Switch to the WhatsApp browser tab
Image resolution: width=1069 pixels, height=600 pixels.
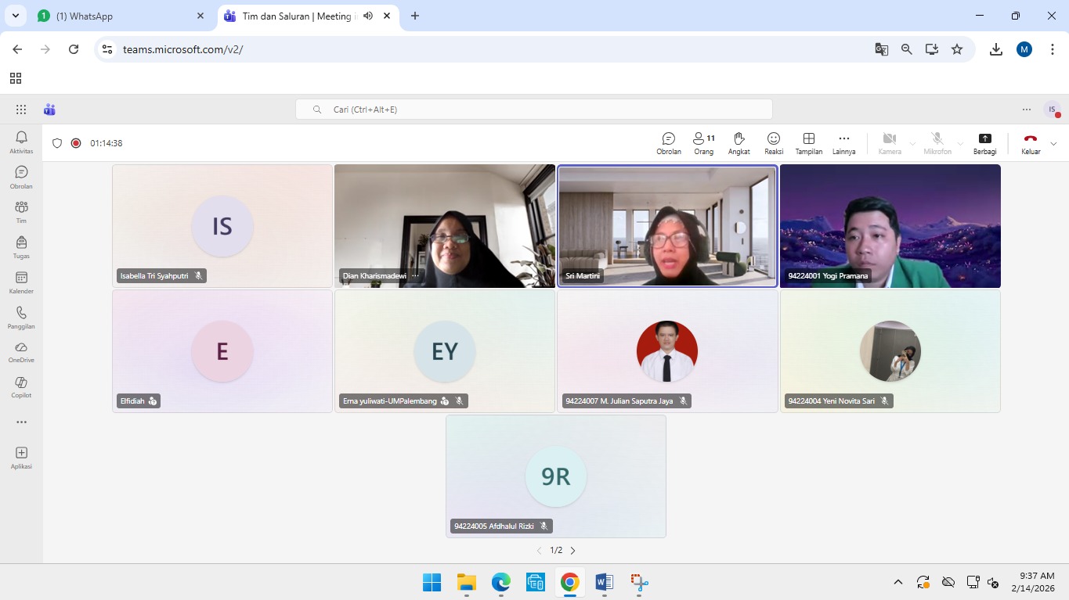[117, 16]
